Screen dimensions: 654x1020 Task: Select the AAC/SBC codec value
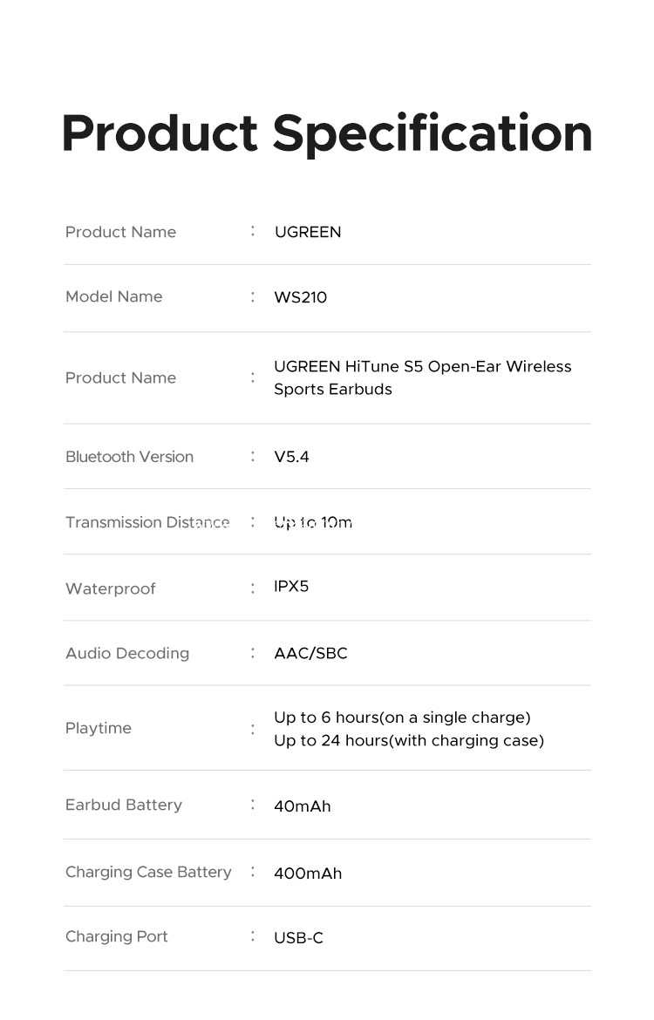pyautogui.click(x=310, y=653)
